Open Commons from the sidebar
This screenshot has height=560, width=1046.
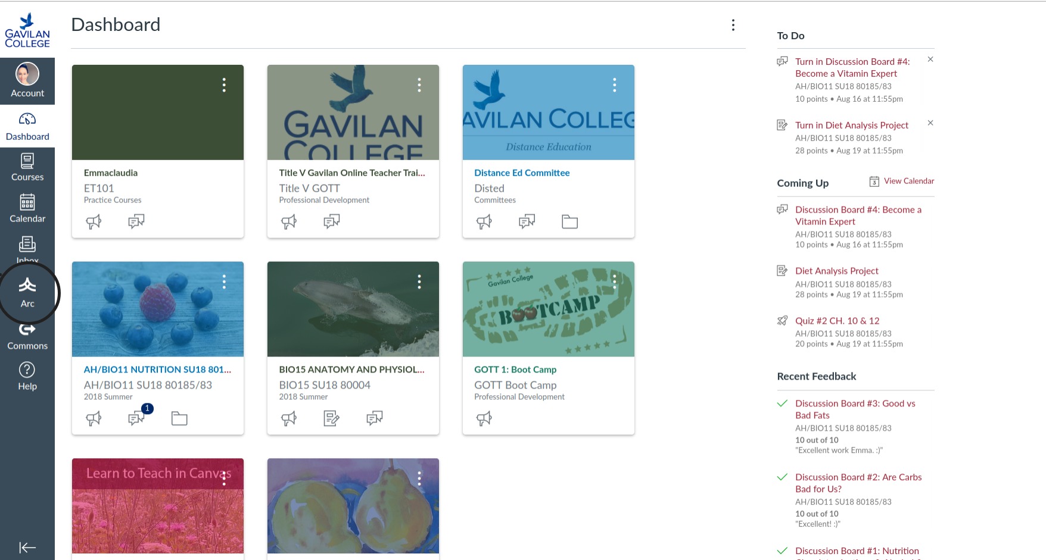click(27, 337)
